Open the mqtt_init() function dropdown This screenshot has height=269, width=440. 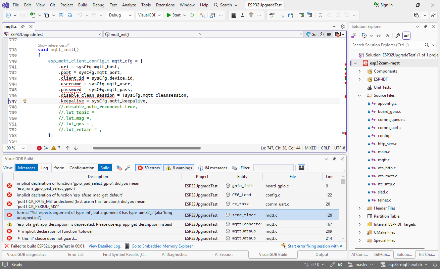pos(153,34)
